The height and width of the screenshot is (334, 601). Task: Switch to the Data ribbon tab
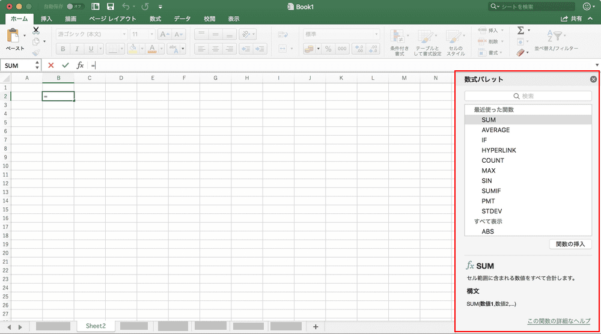tap(182, 19)
